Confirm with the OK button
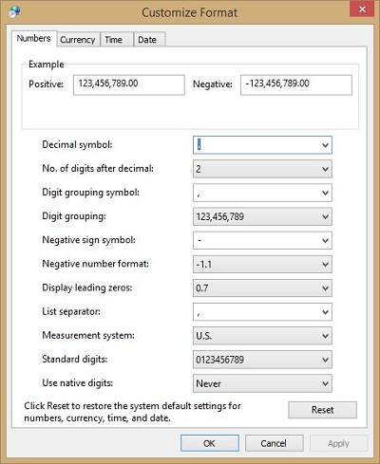 point(210,443)
